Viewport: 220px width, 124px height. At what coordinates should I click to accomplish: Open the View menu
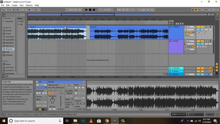click(x=21, y=6)
